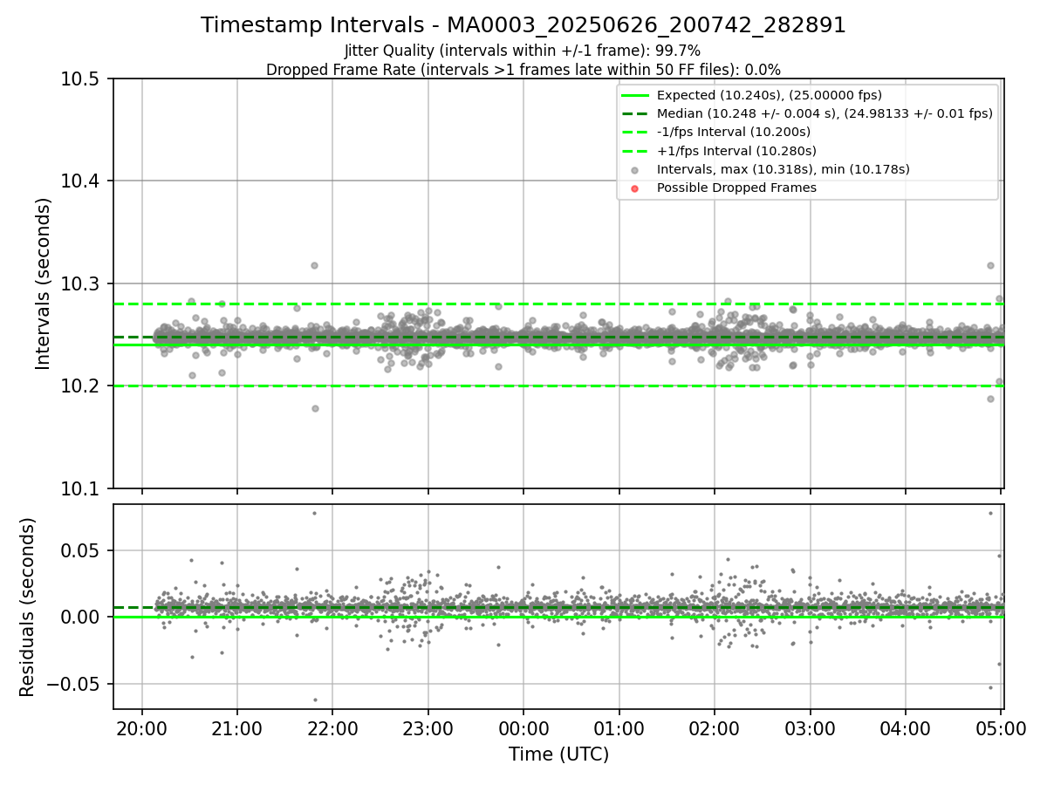The width and height of the screenshot is (1047, 785).
Task: Click legend entry 'Intervals, max (10.318s), min (10.178s)'
Action: [784, 169]
